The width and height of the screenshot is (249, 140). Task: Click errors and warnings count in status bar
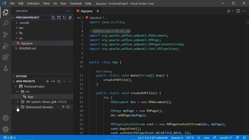point(9,137)
